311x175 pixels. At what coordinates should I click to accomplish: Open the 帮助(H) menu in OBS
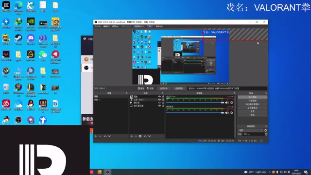(x=159, y=26)
